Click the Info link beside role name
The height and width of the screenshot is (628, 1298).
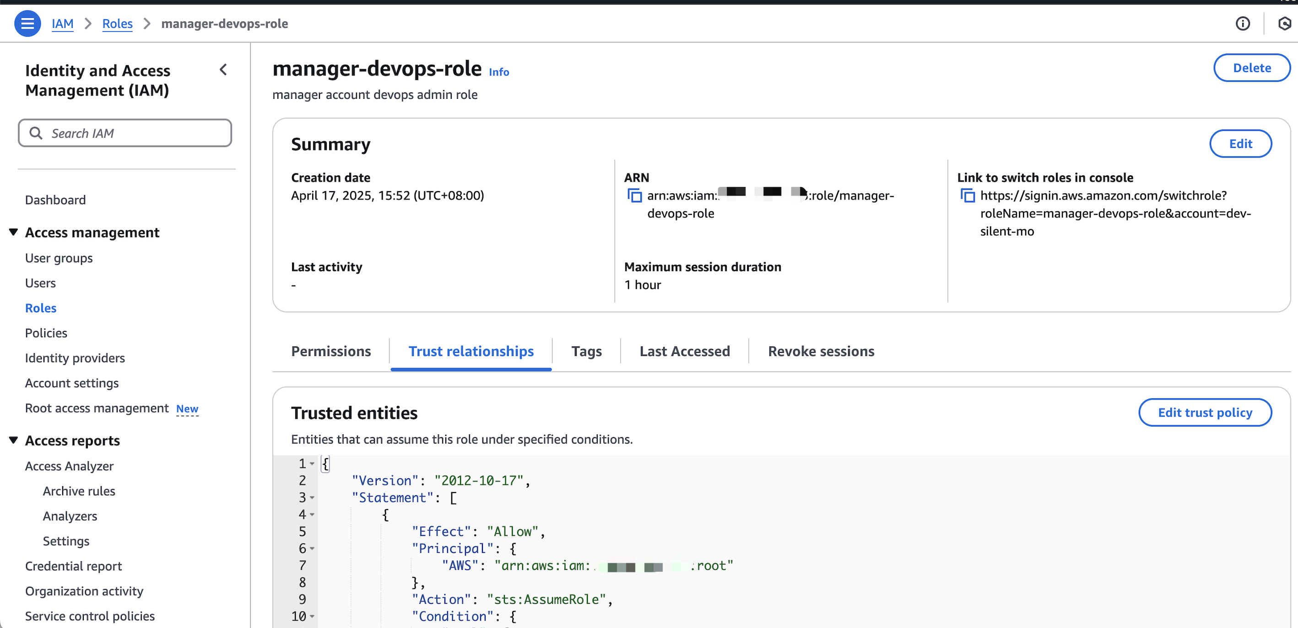pos(499,72)
